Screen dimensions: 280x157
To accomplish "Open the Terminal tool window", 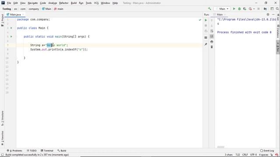I will coord(47,150).
